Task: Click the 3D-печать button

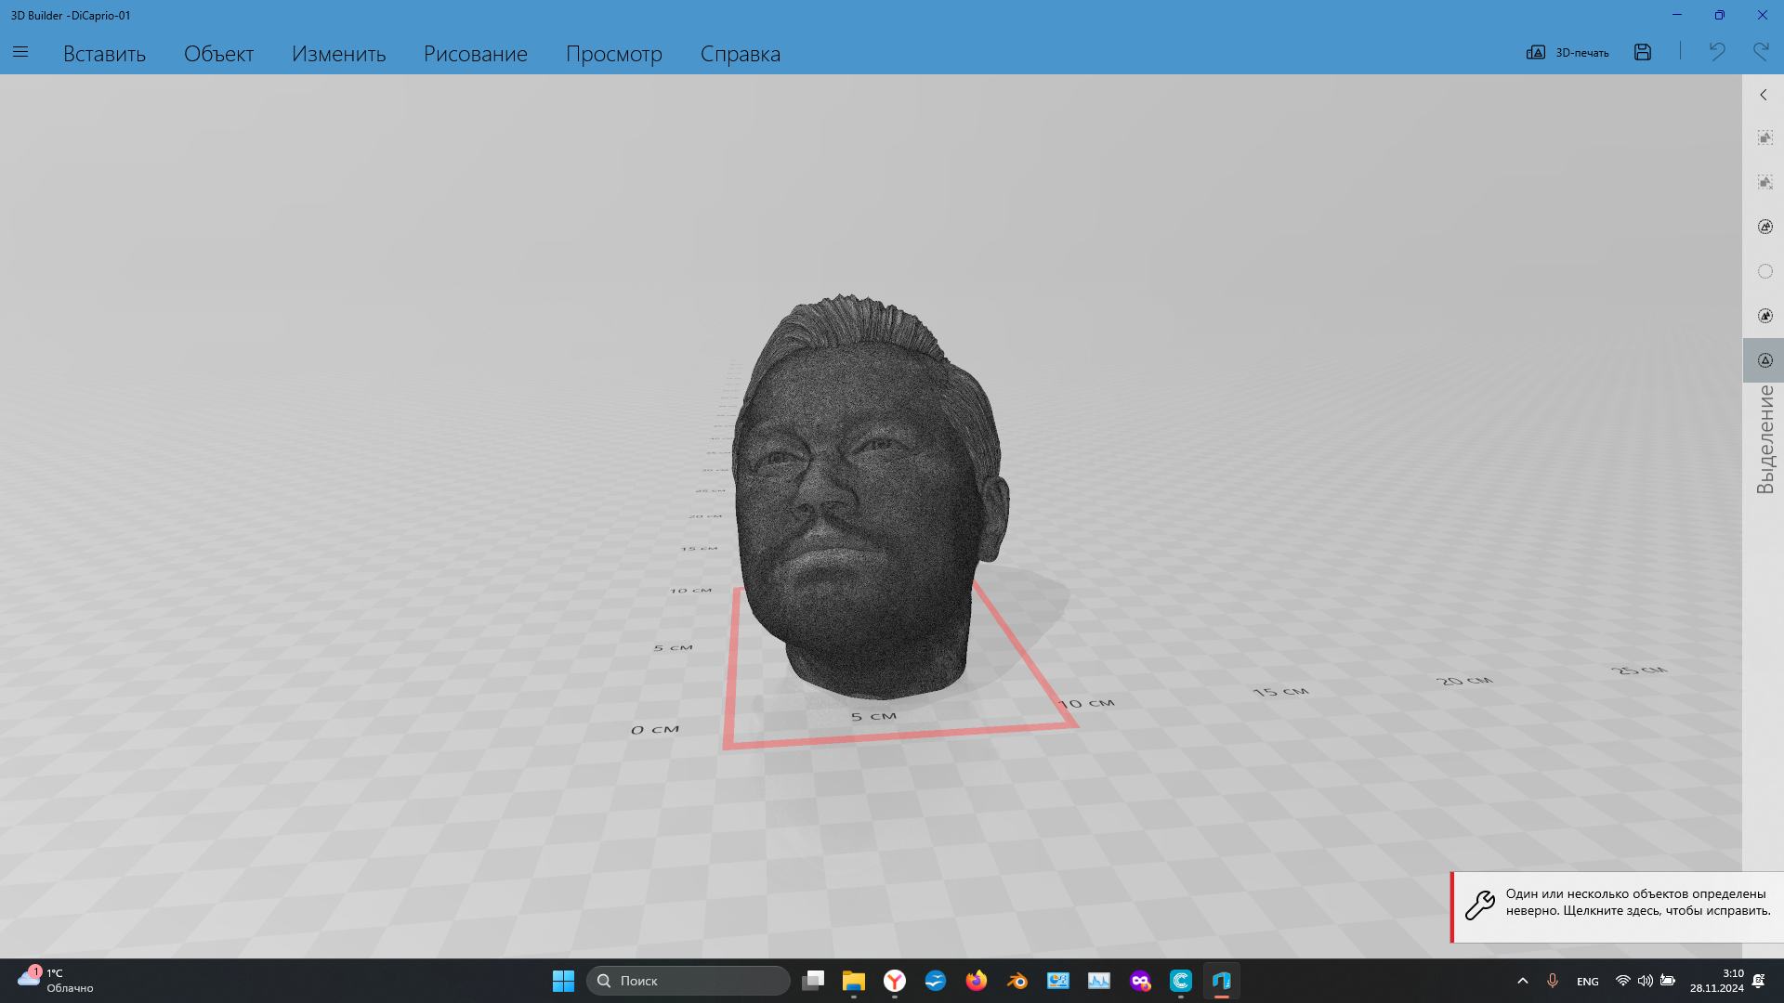Action: click(1568, 53)
